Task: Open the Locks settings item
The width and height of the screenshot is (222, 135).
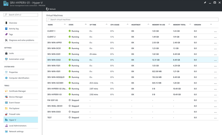Action: (x=21, y=53)
